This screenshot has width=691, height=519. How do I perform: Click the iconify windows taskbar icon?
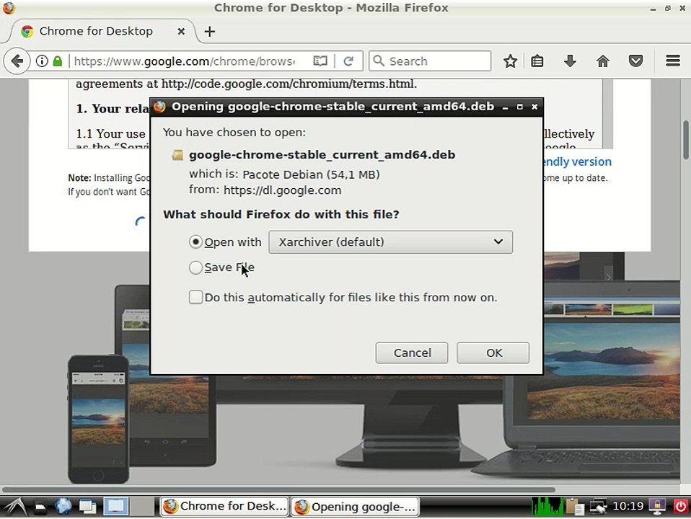[87, 507]
